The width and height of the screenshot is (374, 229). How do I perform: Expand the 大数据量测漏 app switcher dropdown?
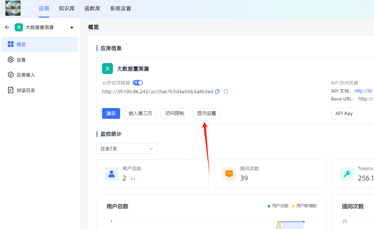(72, 28)
